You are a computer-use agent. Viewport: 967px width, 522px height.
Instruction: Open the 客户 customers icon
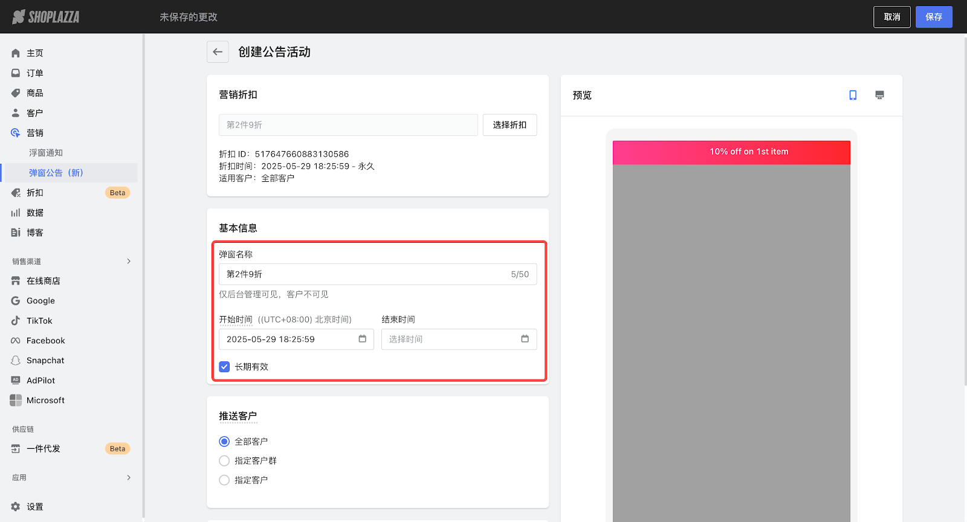click(x=16, y=113)
